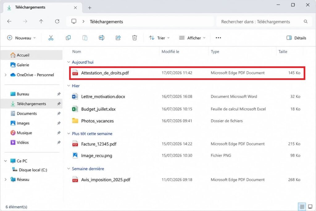Viewport: 316px width, 211px height.
Task: Click PDF icon of Facture_12345.pdf
Action: [x=75, y=144]
